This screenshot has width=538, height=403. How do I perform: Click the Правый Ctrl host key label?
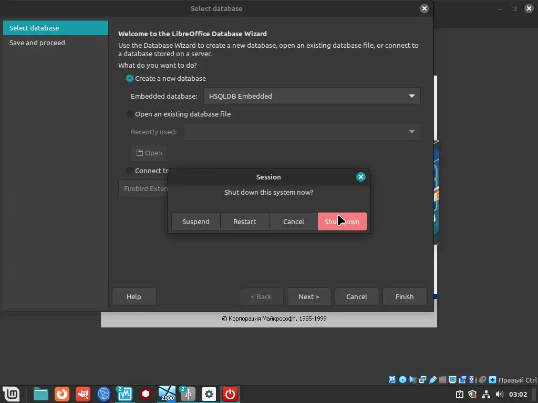coord(518,380)
